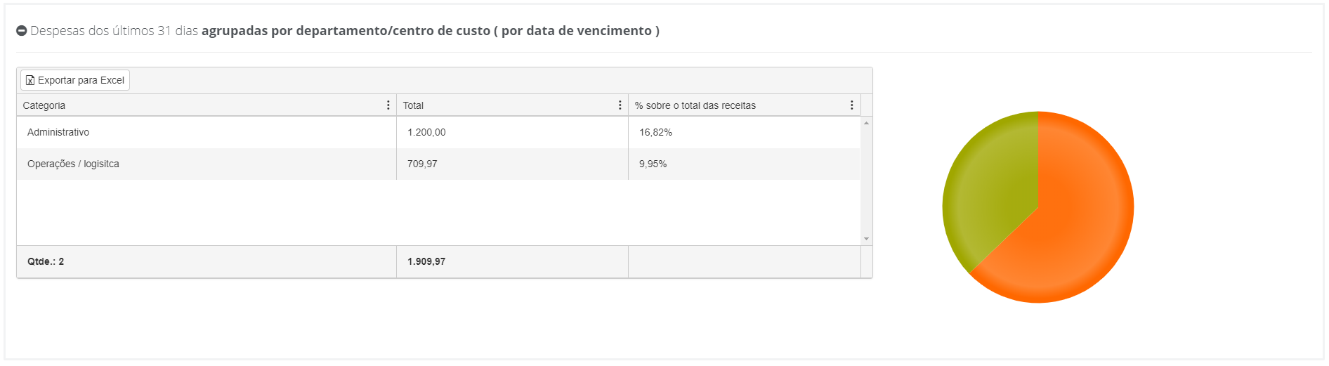The image size is (1329, 366).
Task: Click the 1.909,97 footer total
Action: point(426,261)
